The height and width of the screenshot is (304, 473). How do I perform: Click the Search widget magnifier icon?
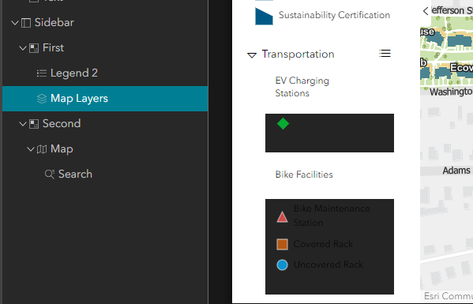tap(50, 175)
